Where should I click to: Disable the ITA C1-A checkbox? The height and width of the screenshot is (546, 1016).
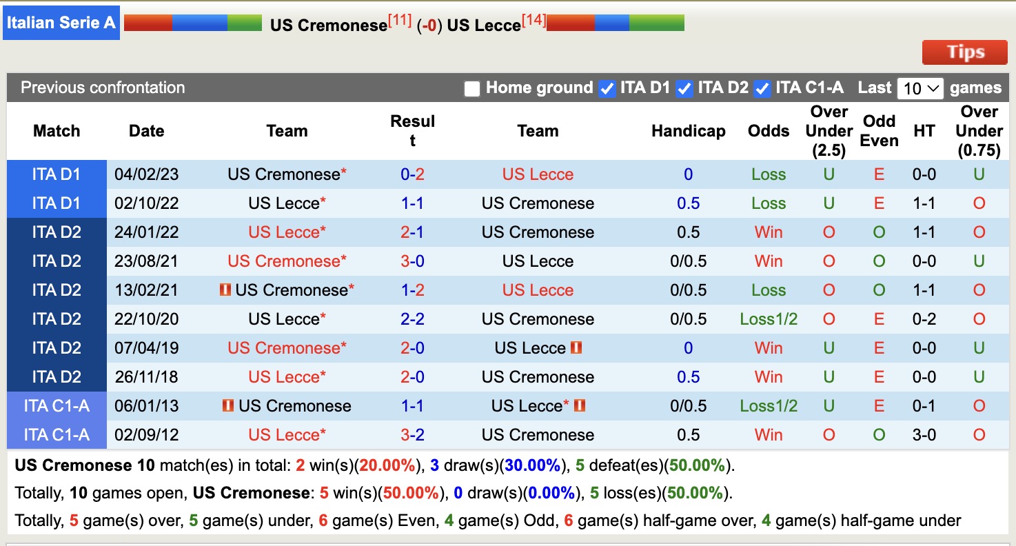[x=762, y=88]
